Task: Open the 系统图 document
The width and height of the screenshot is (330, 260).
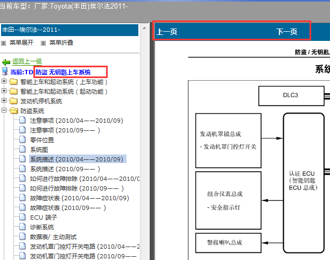Action: [x=39, y=150]
